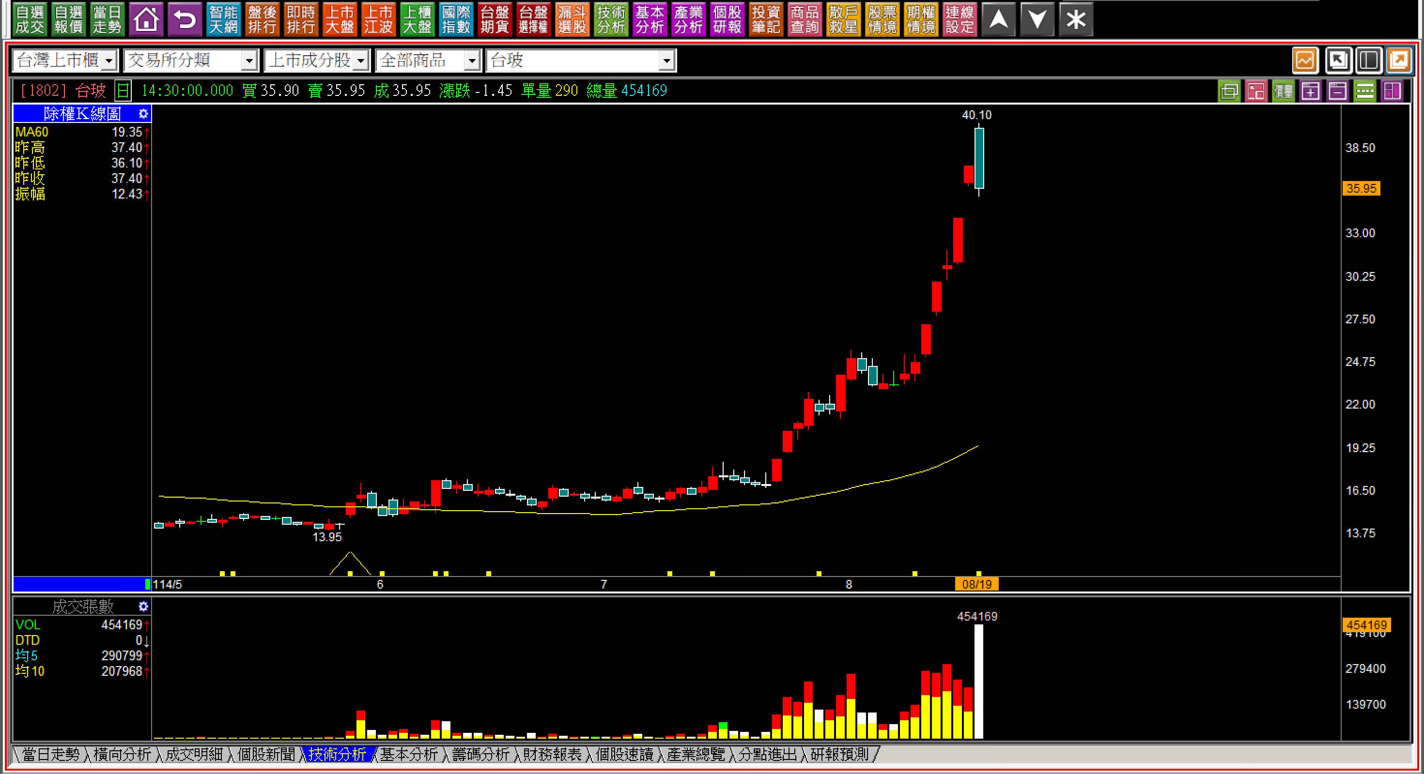The height and width of the screenshot is (774, 1424).
Task: Click the orange pop-out window icon
Action: click(x=1399, y=60)
